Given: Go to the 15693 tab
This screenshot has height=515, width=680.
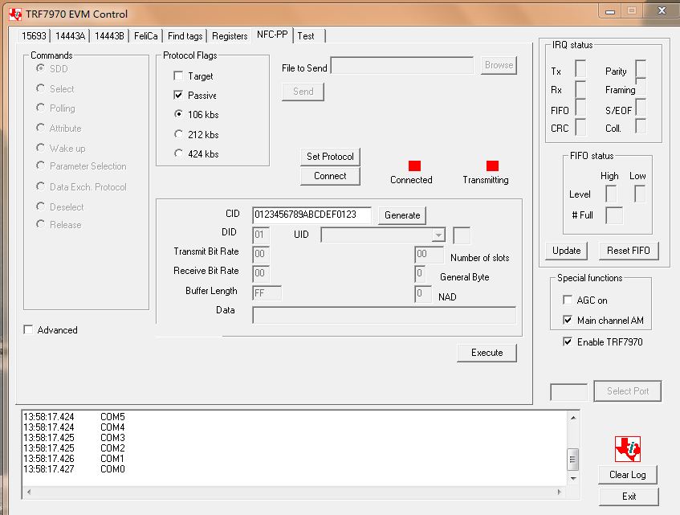Looking at the screenshot, I should click(35, 36).
